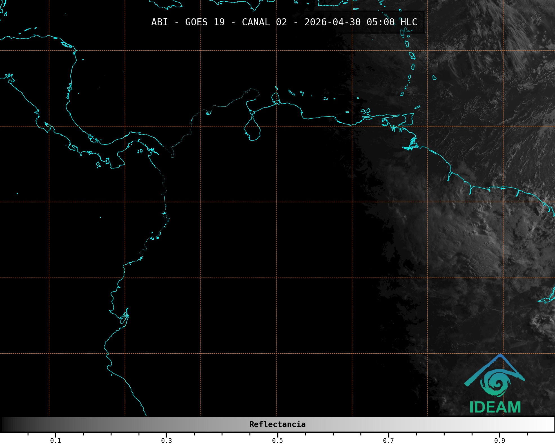Click the 0.7 tick label on the colorbar
The image size is (555, 444).
click(388, 440)
